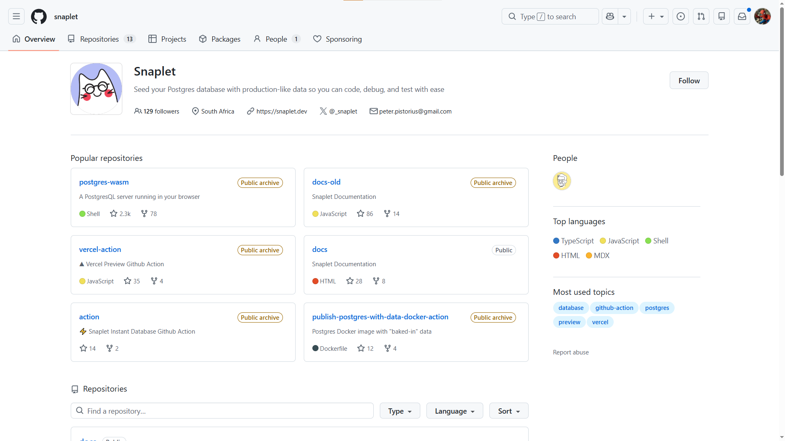Open the header Repositories icon beside Pull requests
The image size is (785, 441).
pos(722,16)
